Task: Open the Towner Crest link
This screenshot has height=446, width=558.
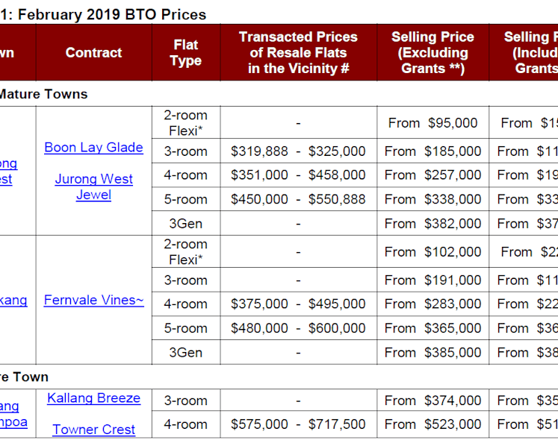Action: (x=93, y=430)
